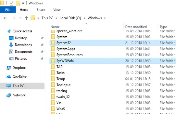176x114 pixels.
Task: Select the Network icon in sidebar
Action: click(9, 95)
